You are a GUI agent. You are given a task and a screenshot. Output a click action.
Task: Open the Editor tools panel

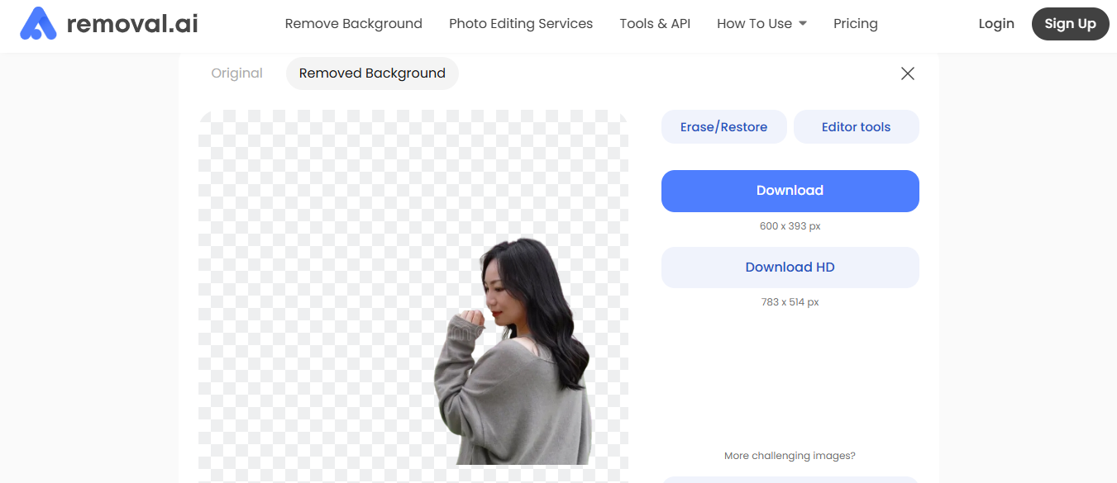coord(856,126)
